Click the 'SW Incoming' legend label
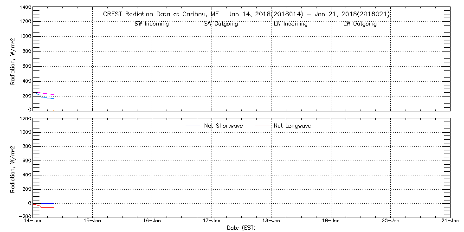464x232 pixels. tap(152, 24)
